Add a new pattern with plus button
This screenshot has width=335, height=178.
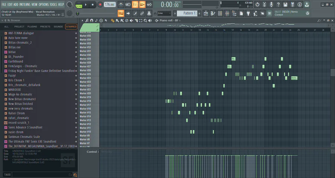(x=200, y=13)
